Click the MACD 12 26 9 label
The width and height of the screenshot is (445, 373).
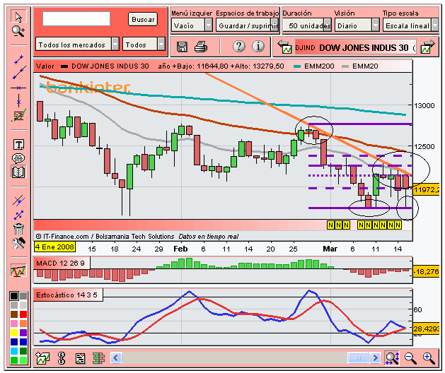click(60, 264)
